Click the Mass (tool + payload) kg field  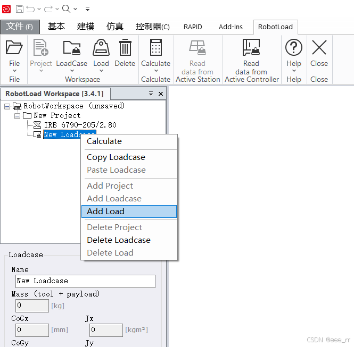(x=32, y=306)
